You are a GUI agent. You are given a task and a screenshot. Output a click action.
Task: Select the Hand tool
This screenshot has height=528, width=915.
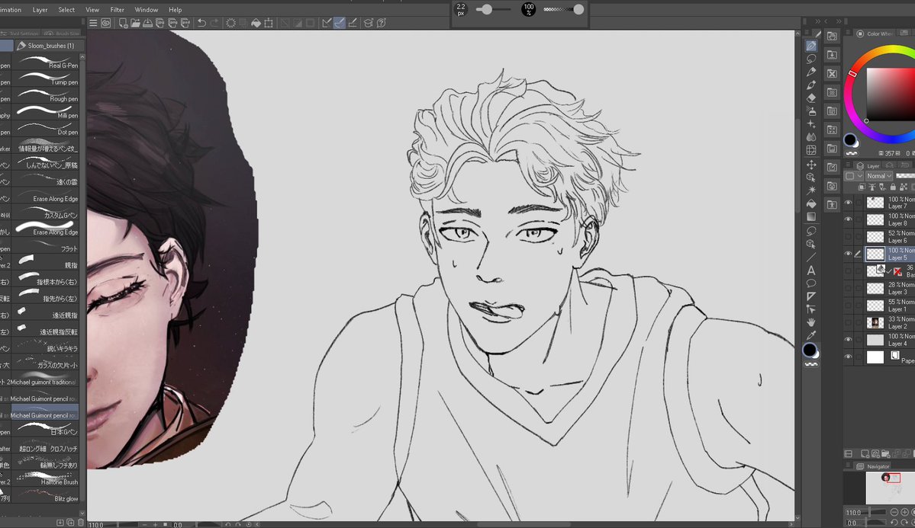coord(811,322)
